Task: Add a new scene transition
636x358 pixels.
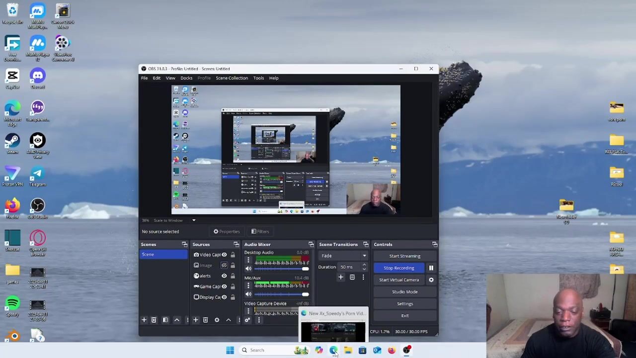Action: [x=340, y=277]
